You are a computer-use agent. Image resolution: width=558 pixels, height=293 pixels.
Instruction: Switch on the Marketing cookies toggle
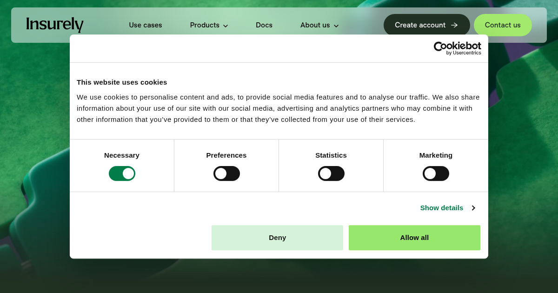click(x=436, y=173)
